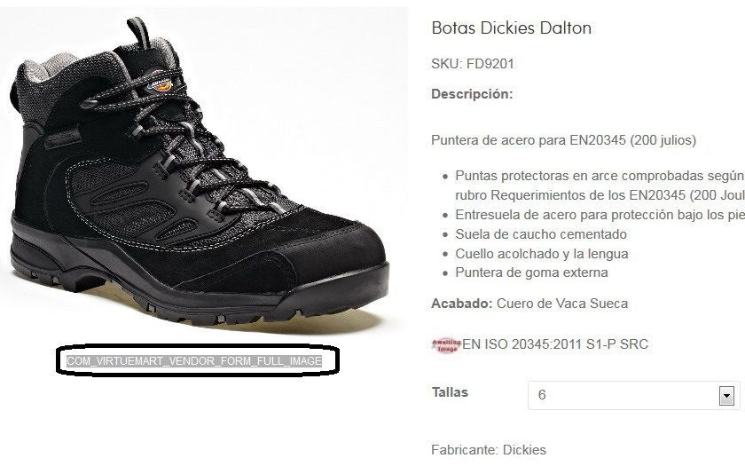Image resolution: width=745 pixels, height=466 pixels.
Task: Click the EN ISO 20345:2011 S1-P SRC label
Action: pyautogui.click(x=555, y=344)
